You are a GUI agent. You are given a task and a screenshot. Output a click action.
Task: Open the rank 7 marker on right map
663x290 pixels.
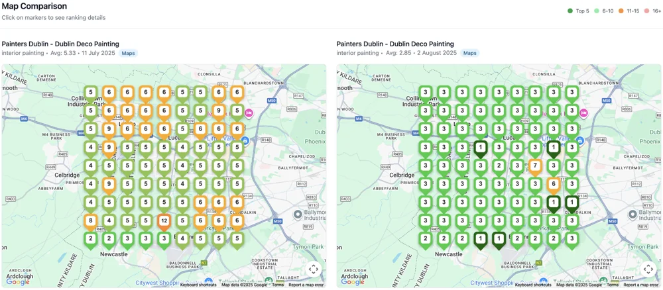pos(535,166)
